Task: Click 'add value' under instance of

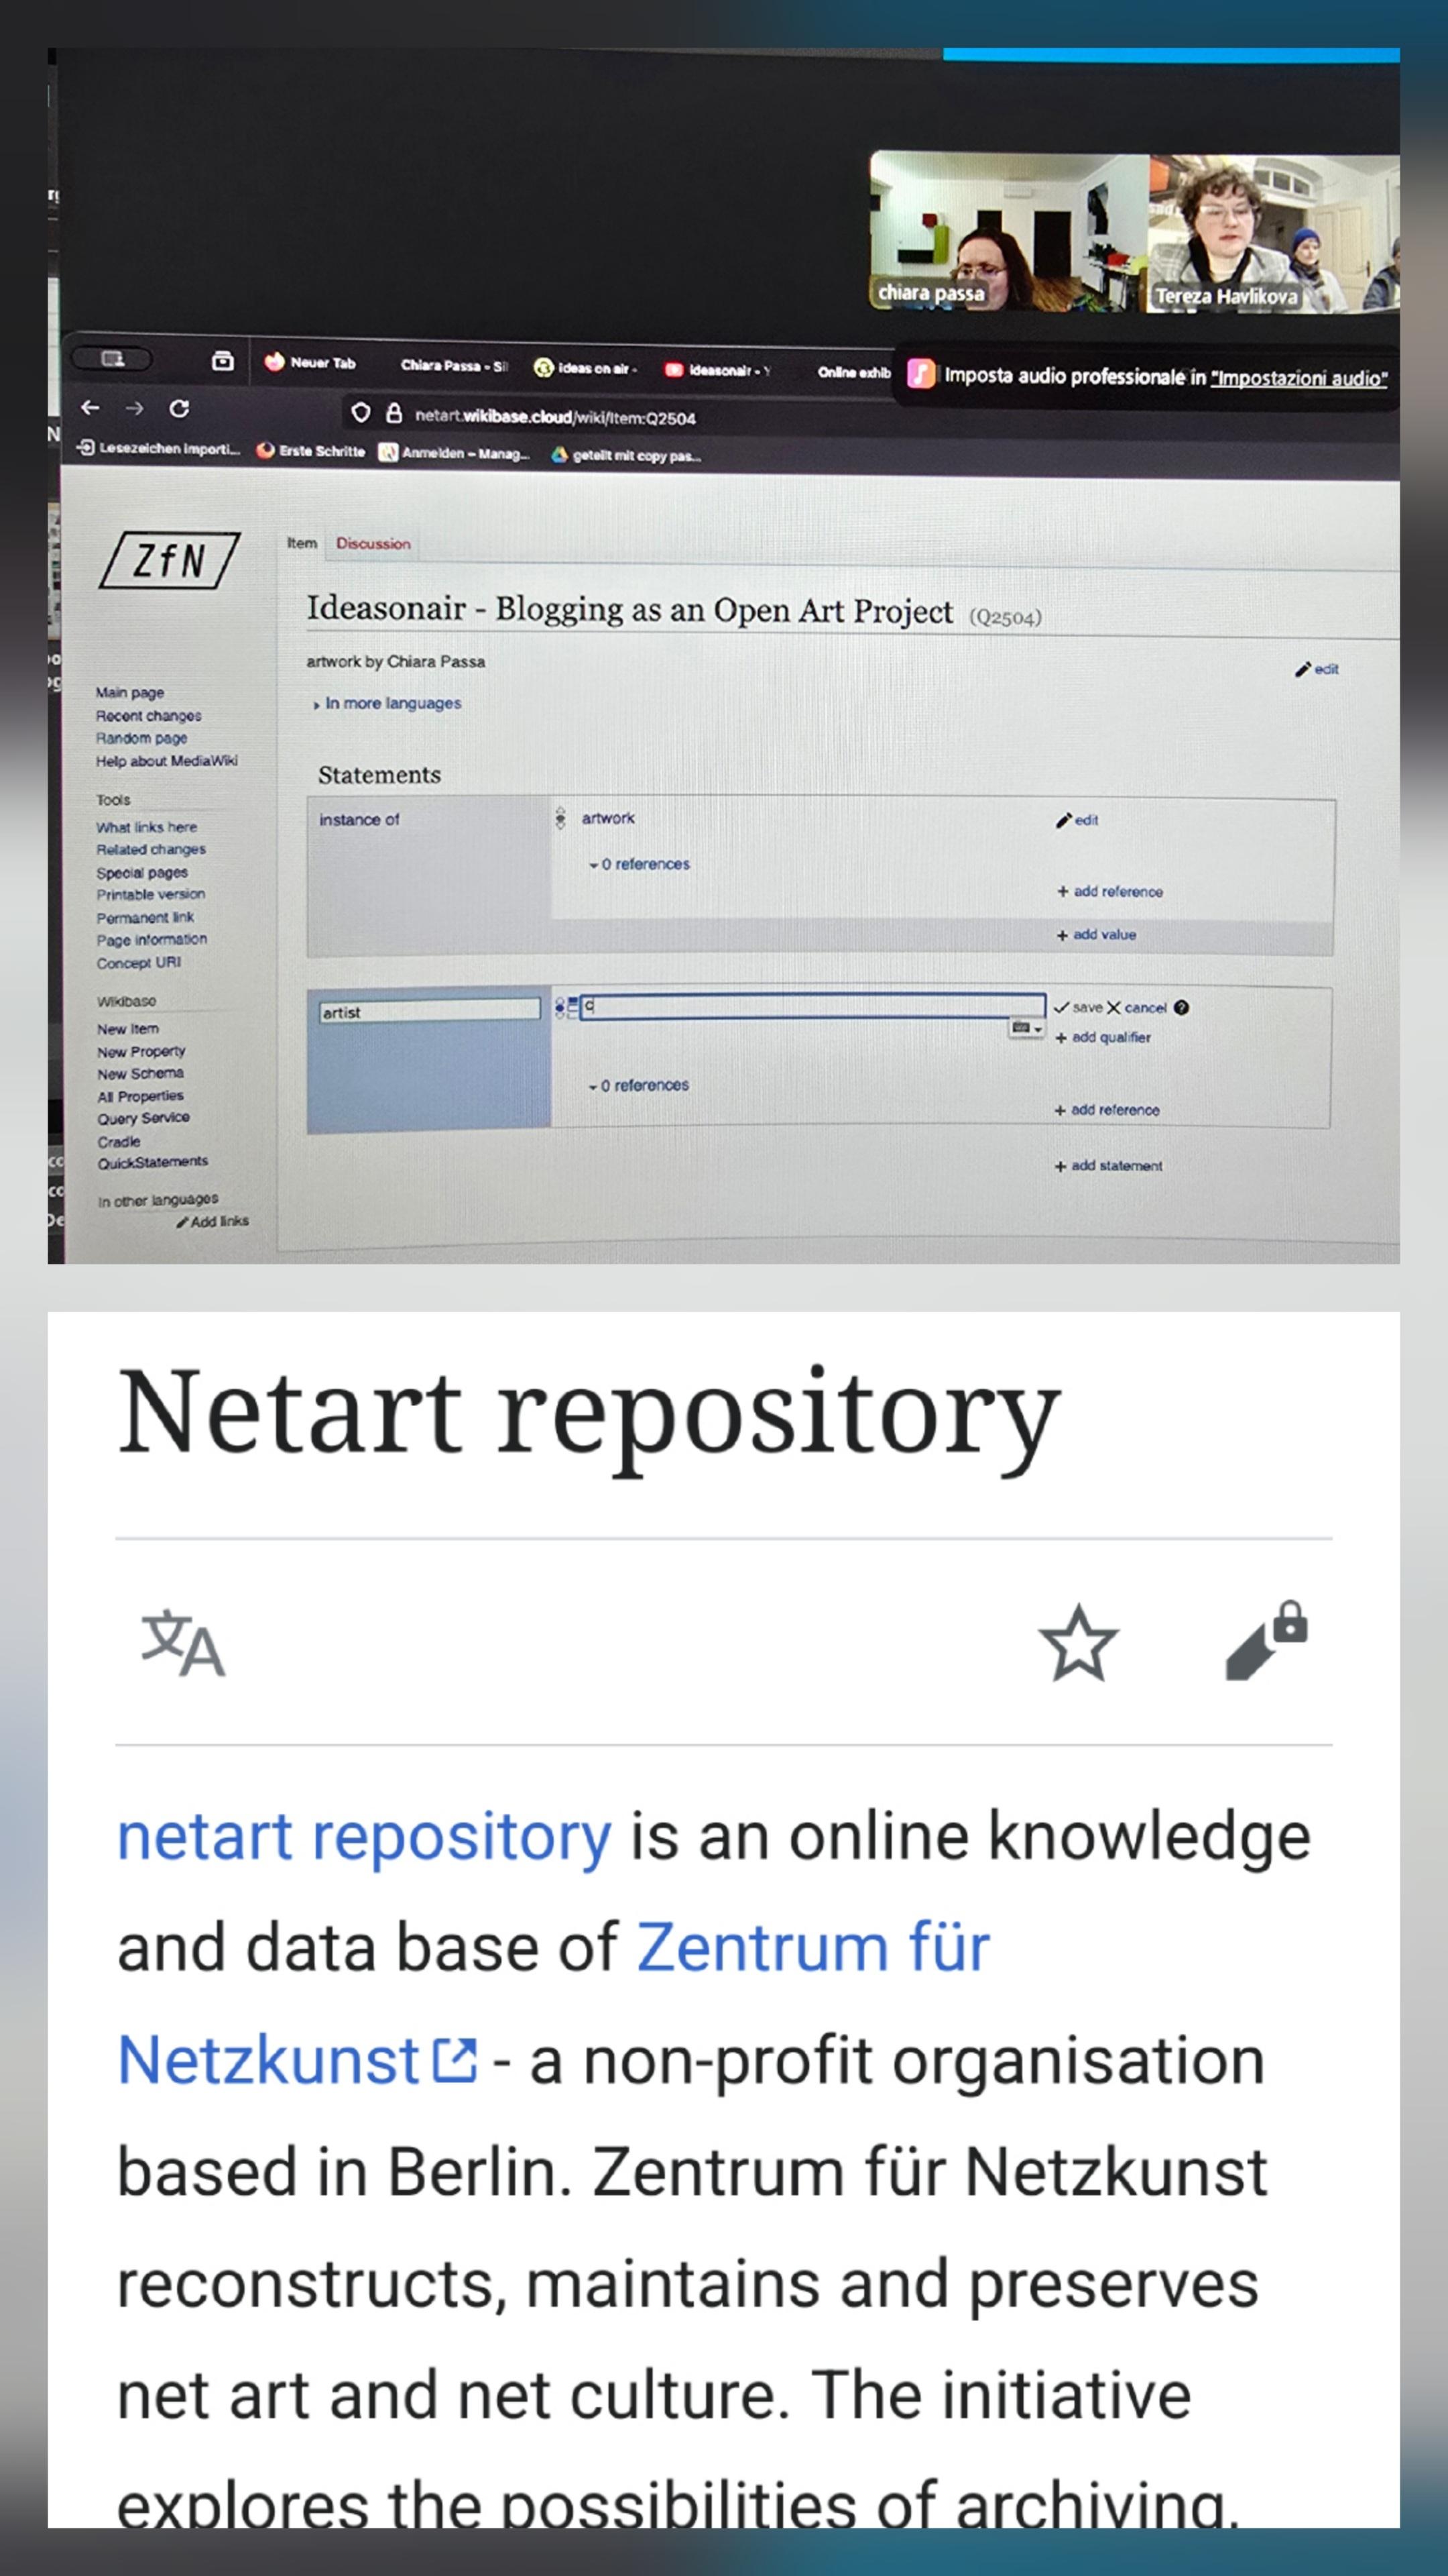Action: pos(1096,935)
